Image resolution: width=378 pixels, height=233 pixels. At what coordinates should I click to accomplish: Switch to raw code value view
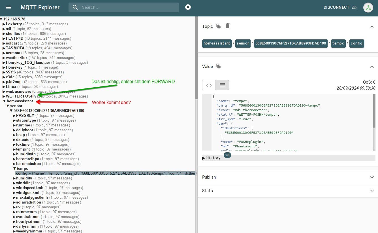coord(209,85)
